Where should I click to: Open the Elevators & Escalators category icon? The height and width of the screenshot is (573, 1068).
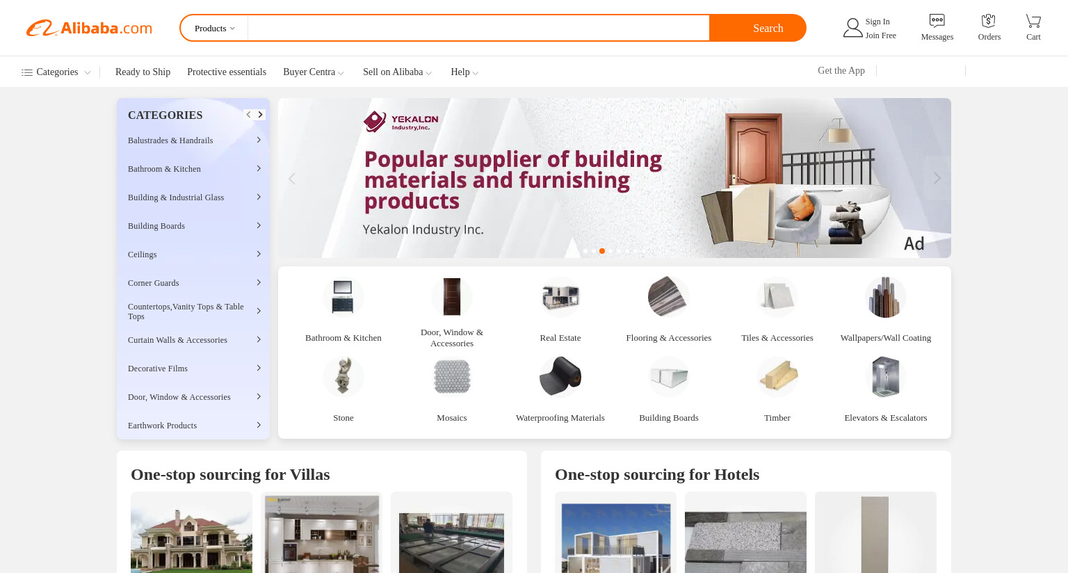tap(885, 377)
